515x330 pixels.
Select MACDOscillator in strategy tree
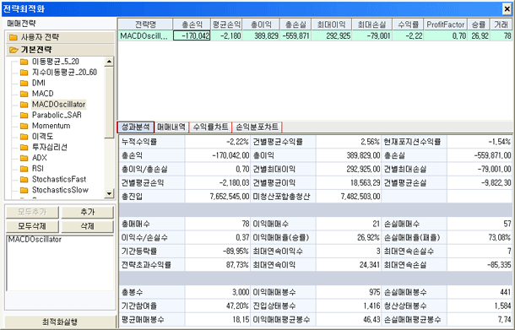(58, 105)
